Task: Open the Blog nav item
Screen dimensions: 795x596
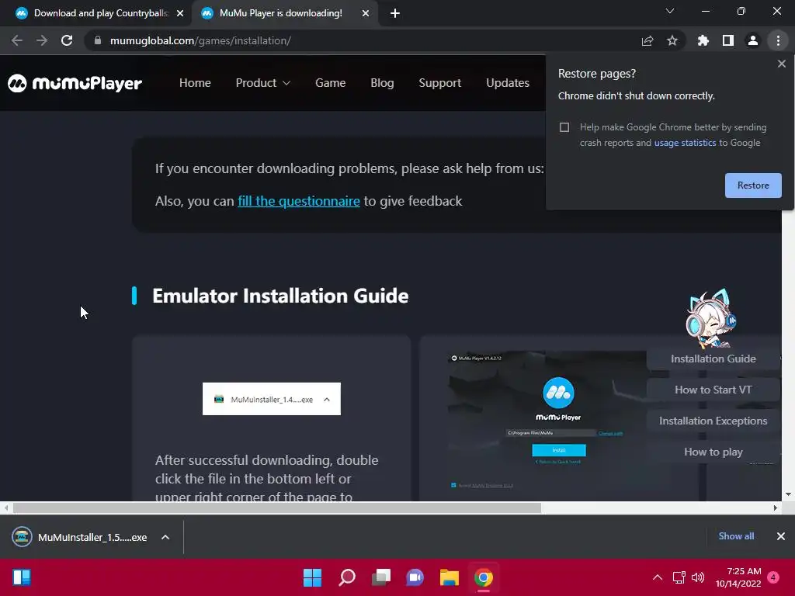Action: [382, 83]
